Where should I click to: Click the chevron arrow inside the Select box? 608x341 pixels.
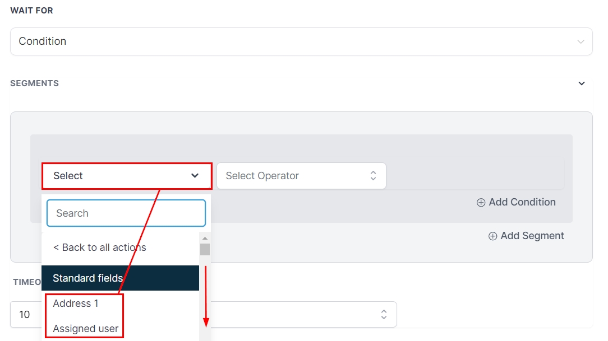tap(195, 176)
